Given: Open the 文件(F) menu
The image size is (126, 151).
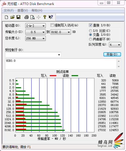Looking at the screenshot, I should pyautogui.click(x=9, y=10).
